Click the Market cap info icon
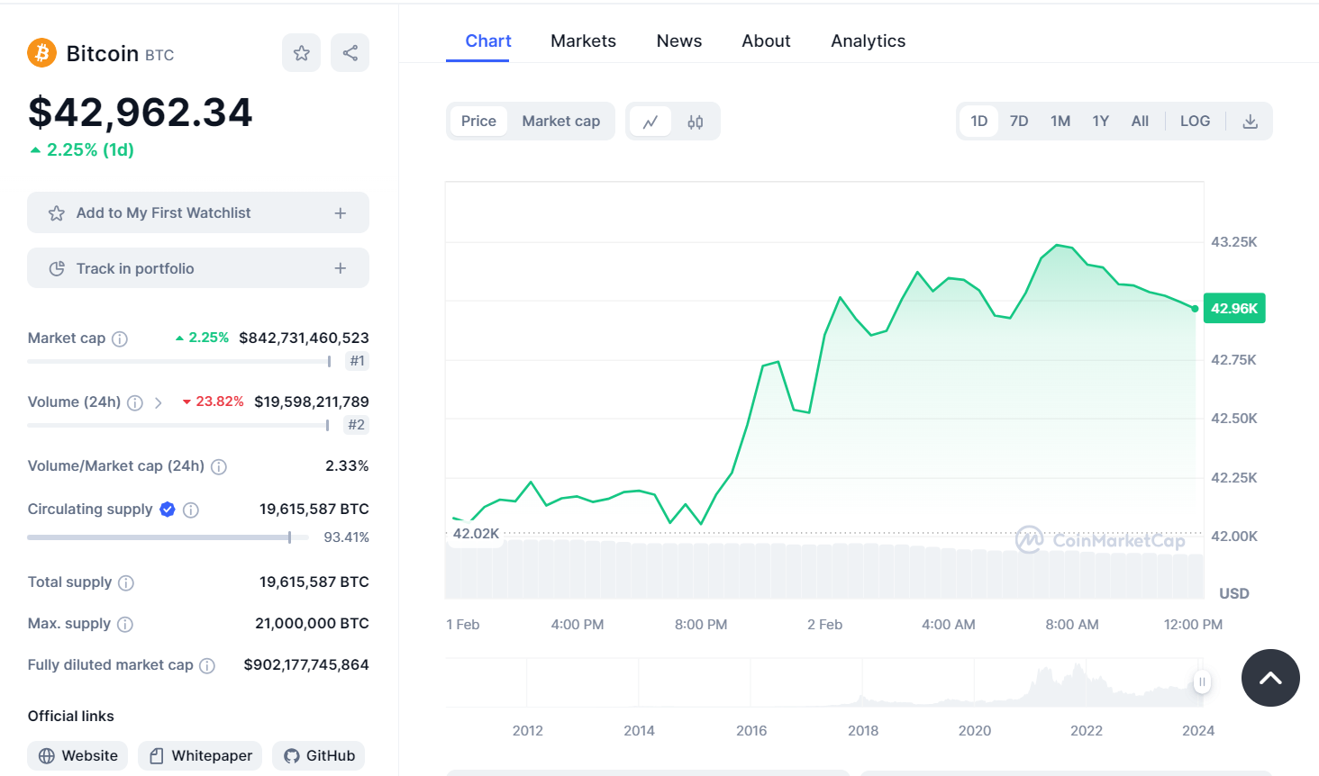 click(119, 339)
